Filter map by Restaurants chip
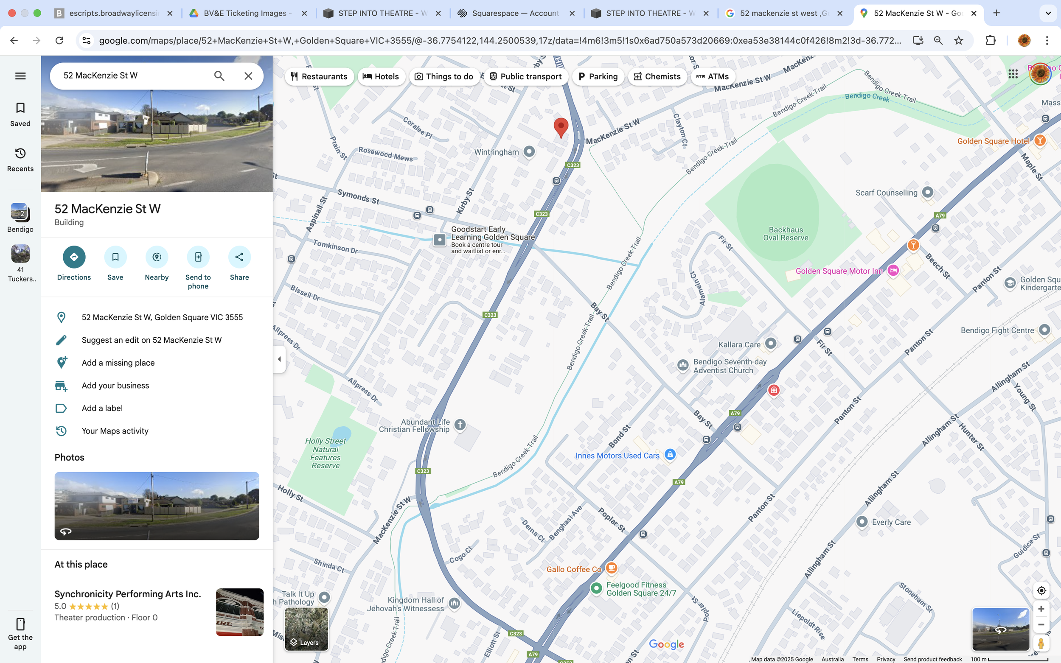 pyautogui.click(x=319, y=76)
